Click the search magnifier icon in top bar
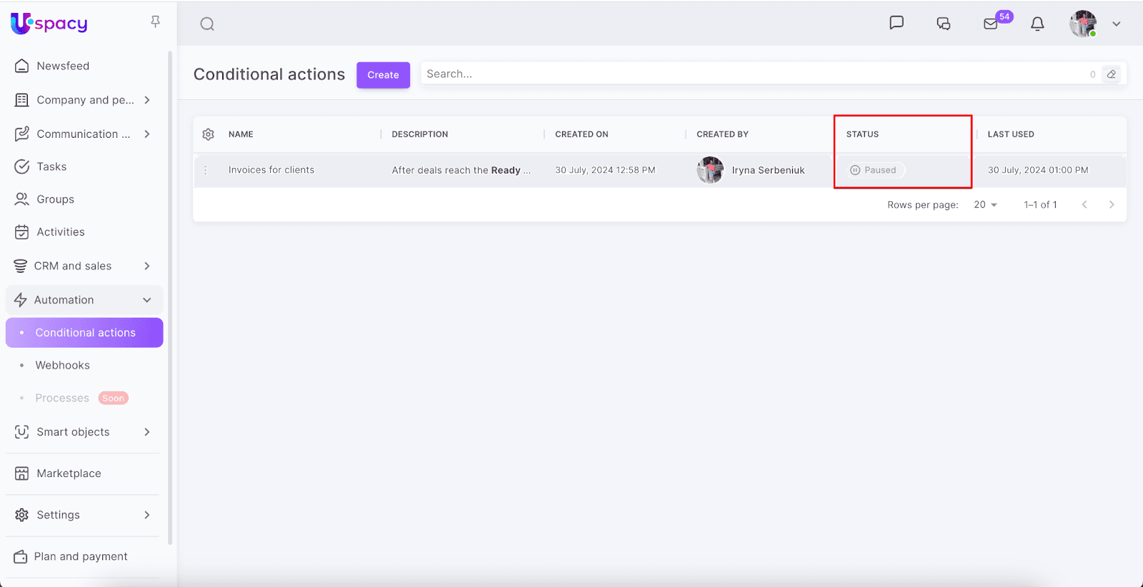The height and width of the screenshot is (587, 1143). point(207,24)
